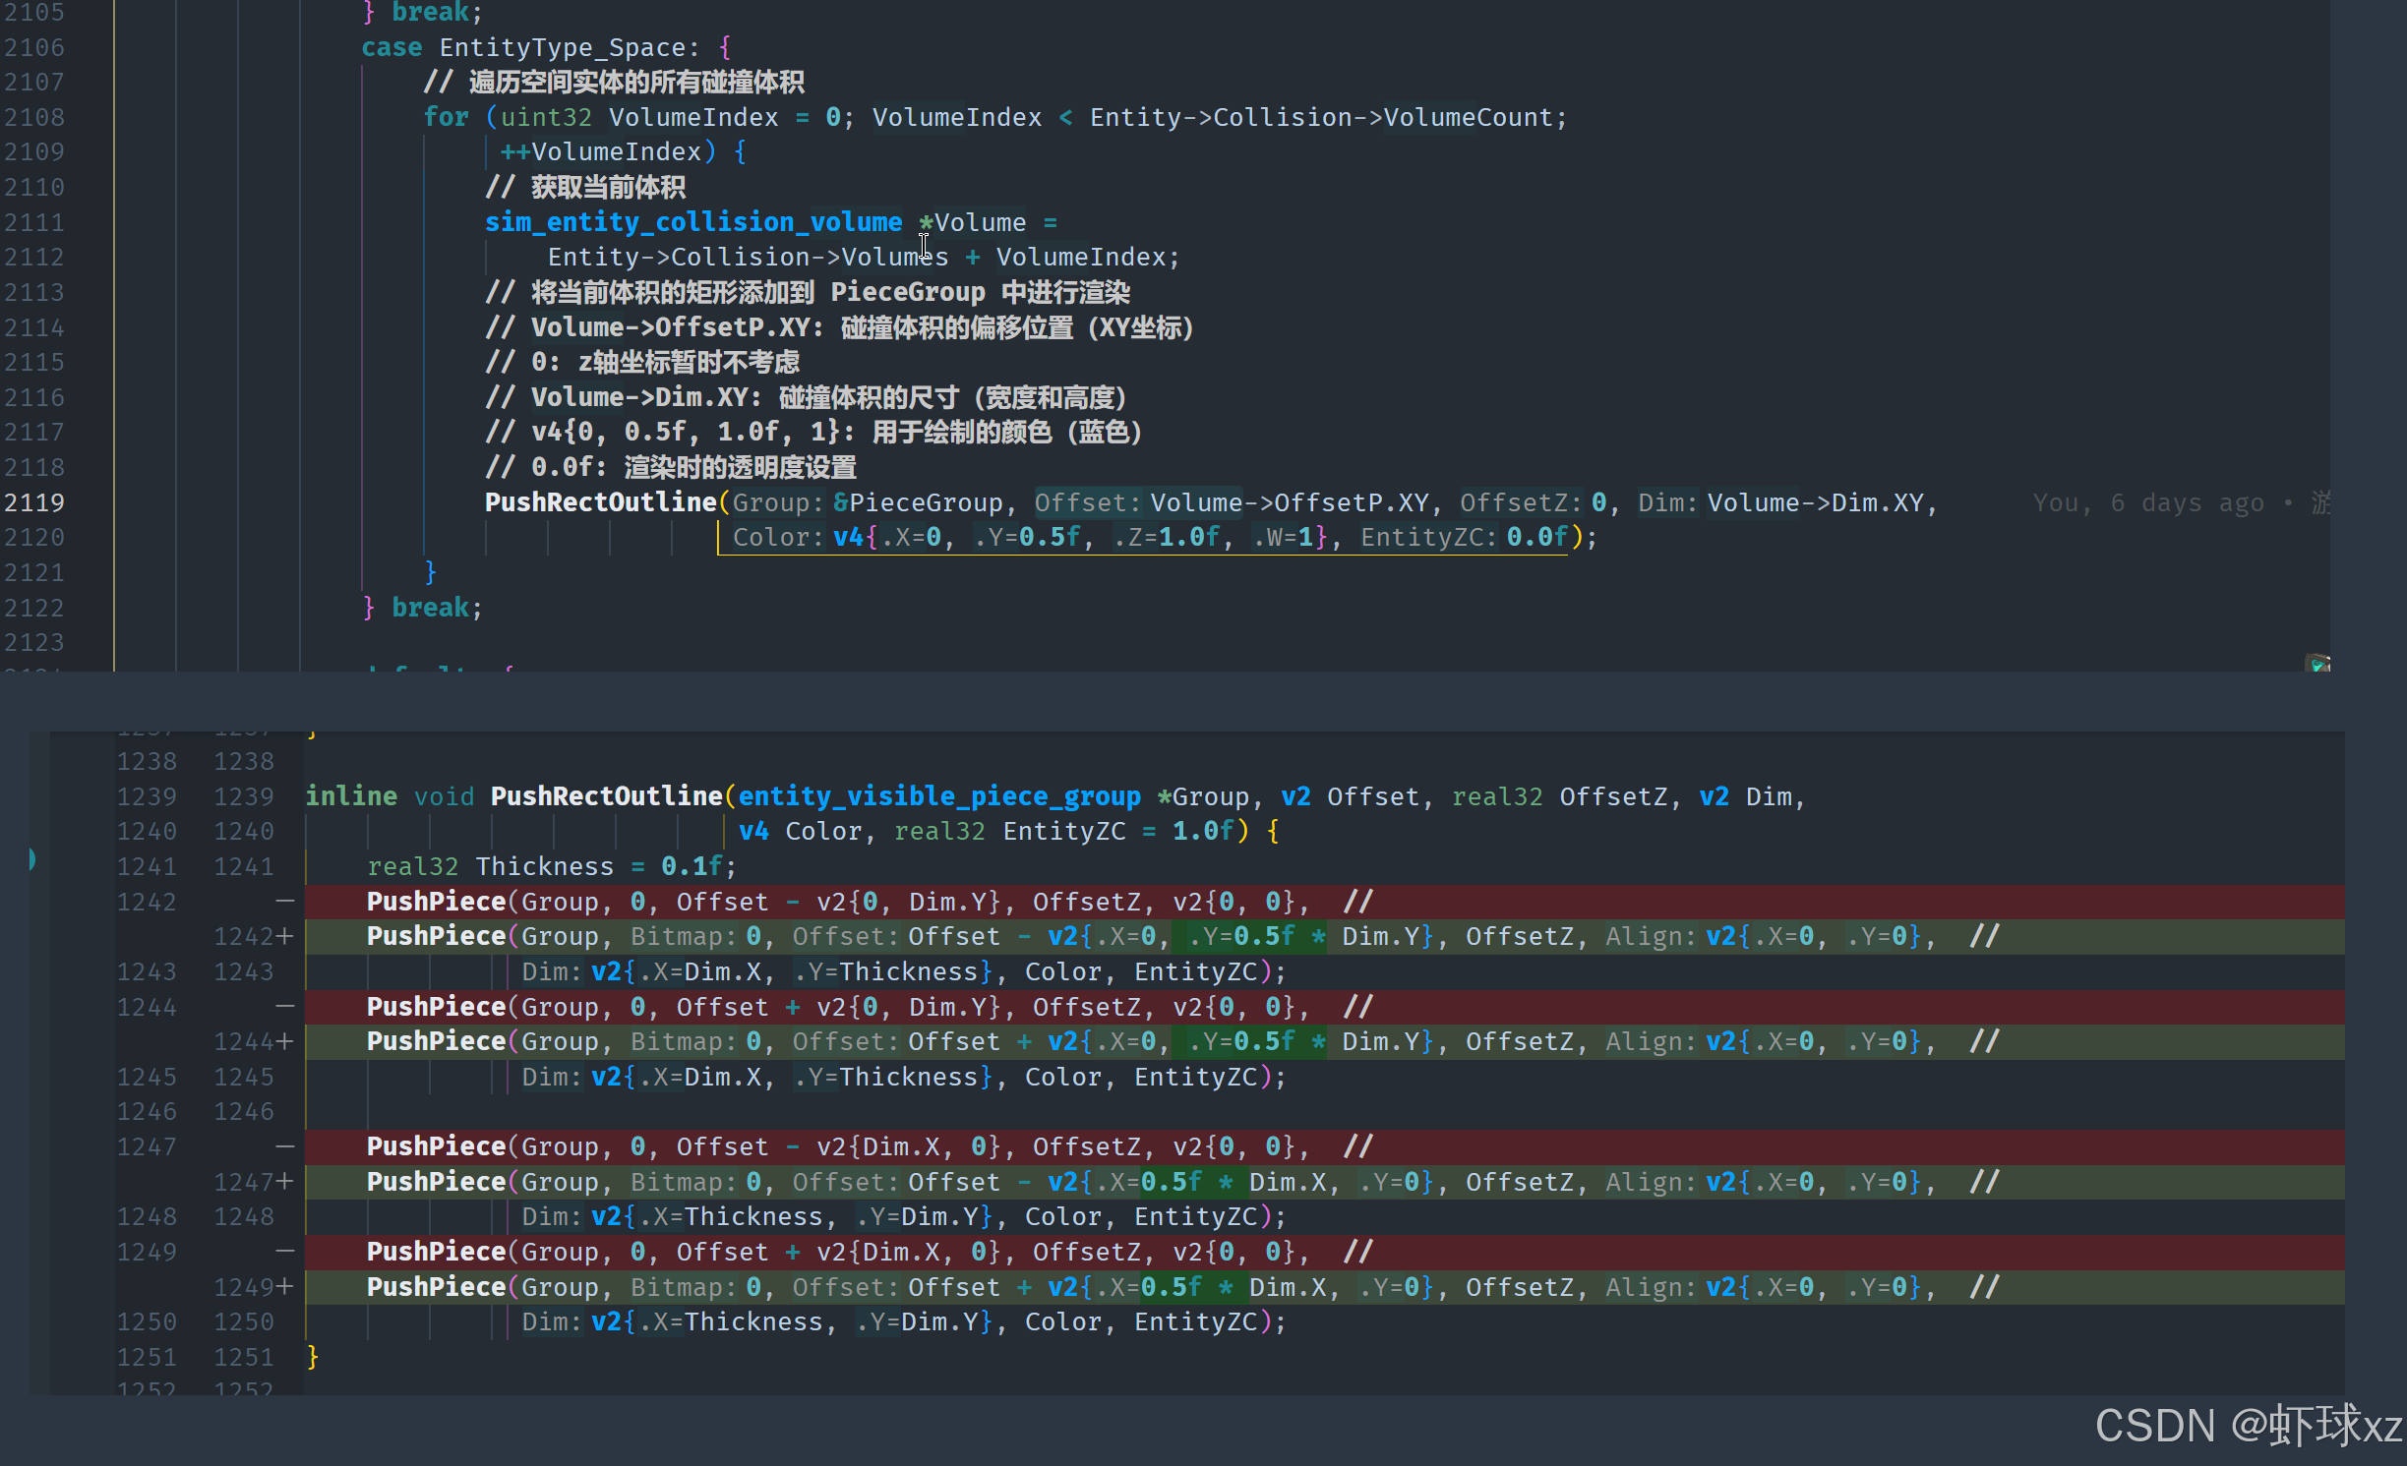
Task: Click Volume->Dim.XY argument on line 2119
Action: tap(1815, 502)
